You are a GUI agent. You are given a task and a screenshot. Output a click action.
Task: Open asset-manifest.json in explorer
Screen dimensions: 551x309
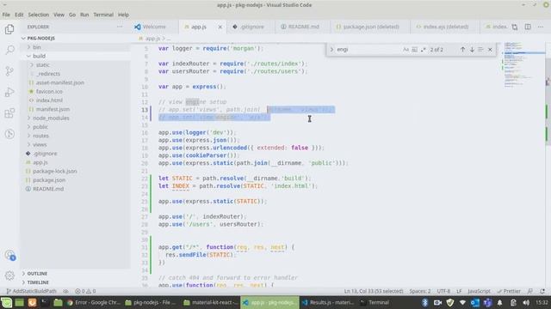pos(59,82)
